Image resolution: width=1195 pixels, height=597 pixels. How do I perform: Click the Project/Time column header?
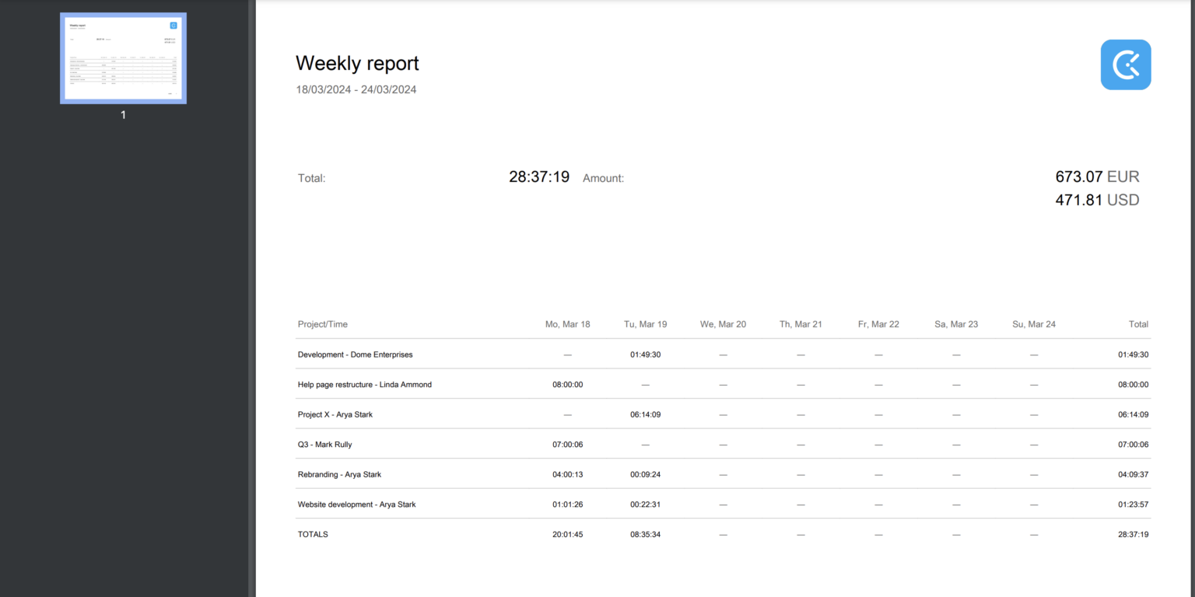[322, 324]
